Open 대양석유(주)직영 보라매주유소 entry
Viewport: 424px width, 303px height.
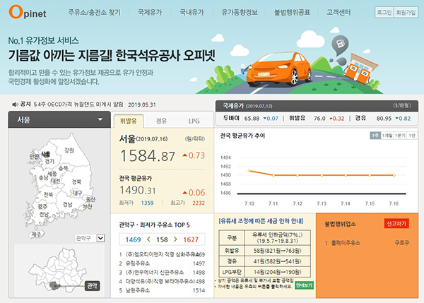[x=162, y=281]
